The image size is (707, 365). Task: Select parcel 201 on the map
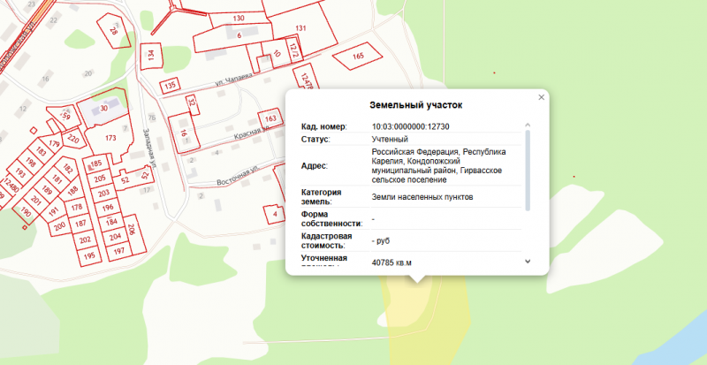click(x=35, y=199)
